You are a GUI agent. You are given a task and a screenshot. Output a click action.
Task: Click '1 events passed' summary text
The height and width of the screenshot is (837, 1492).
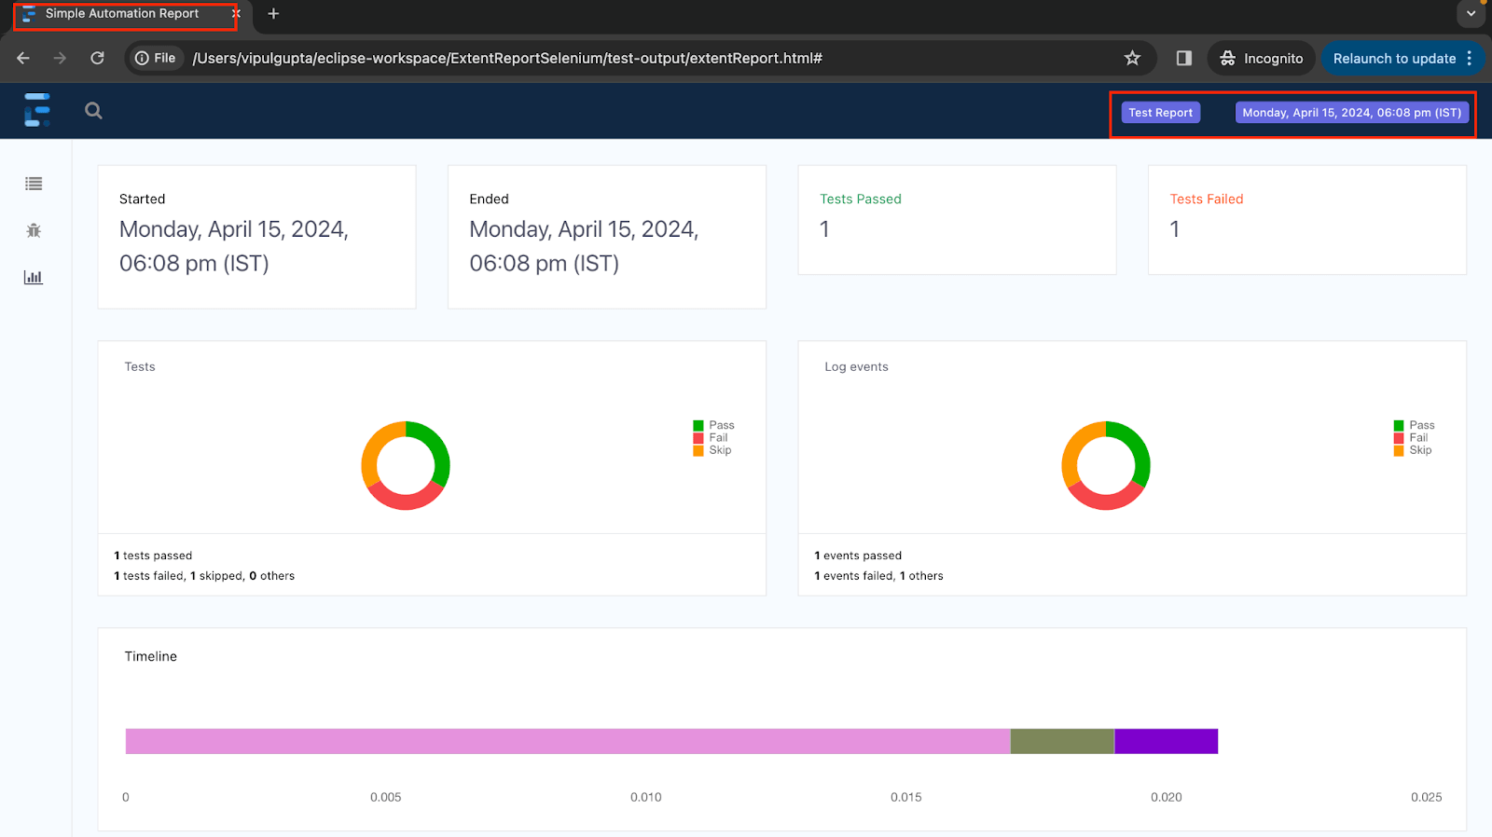(858, 556)
